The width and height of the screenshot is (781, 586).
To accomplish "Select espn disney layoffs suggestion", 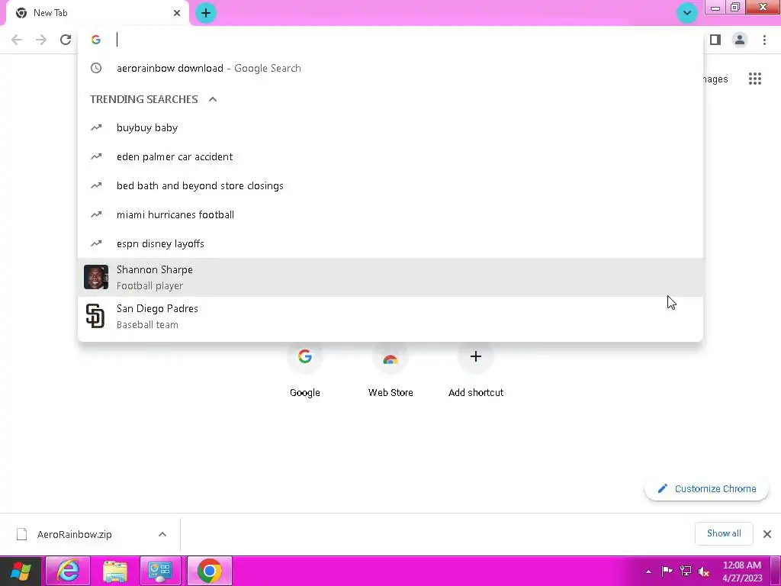I will [x=390, y=243].
